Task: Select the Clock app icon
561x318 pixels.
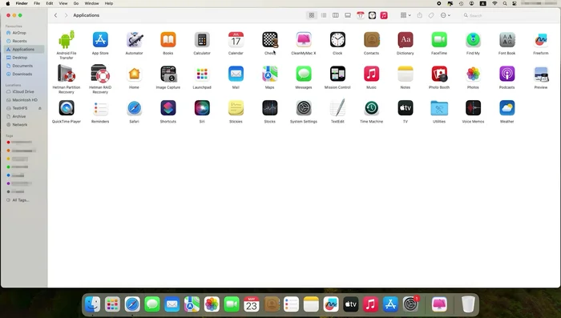Action: pyautogui.click(x=337, y=40)
